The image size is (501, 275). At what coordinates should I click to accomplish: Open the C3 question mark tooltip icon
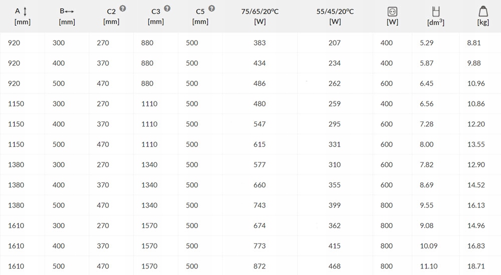(167, 8)
